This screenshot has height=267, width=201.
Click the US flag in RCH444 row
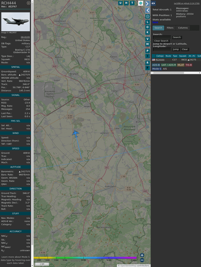pyautogui.click(x=154, y=60)
